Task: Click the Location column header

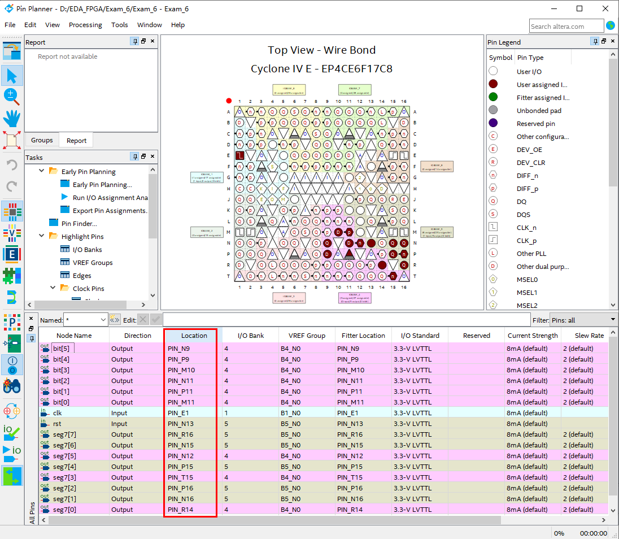Action: click(194, 335)
